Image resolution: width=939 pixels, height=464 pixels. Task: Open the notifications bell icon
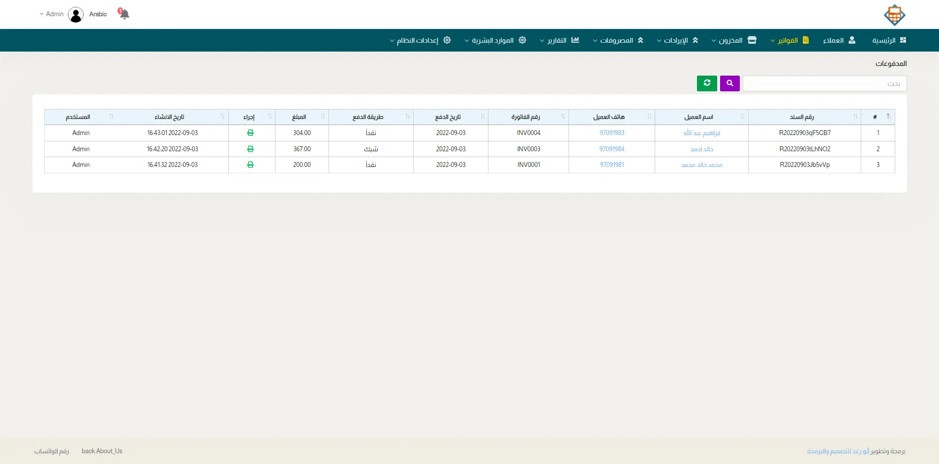(x=124, y=14)
